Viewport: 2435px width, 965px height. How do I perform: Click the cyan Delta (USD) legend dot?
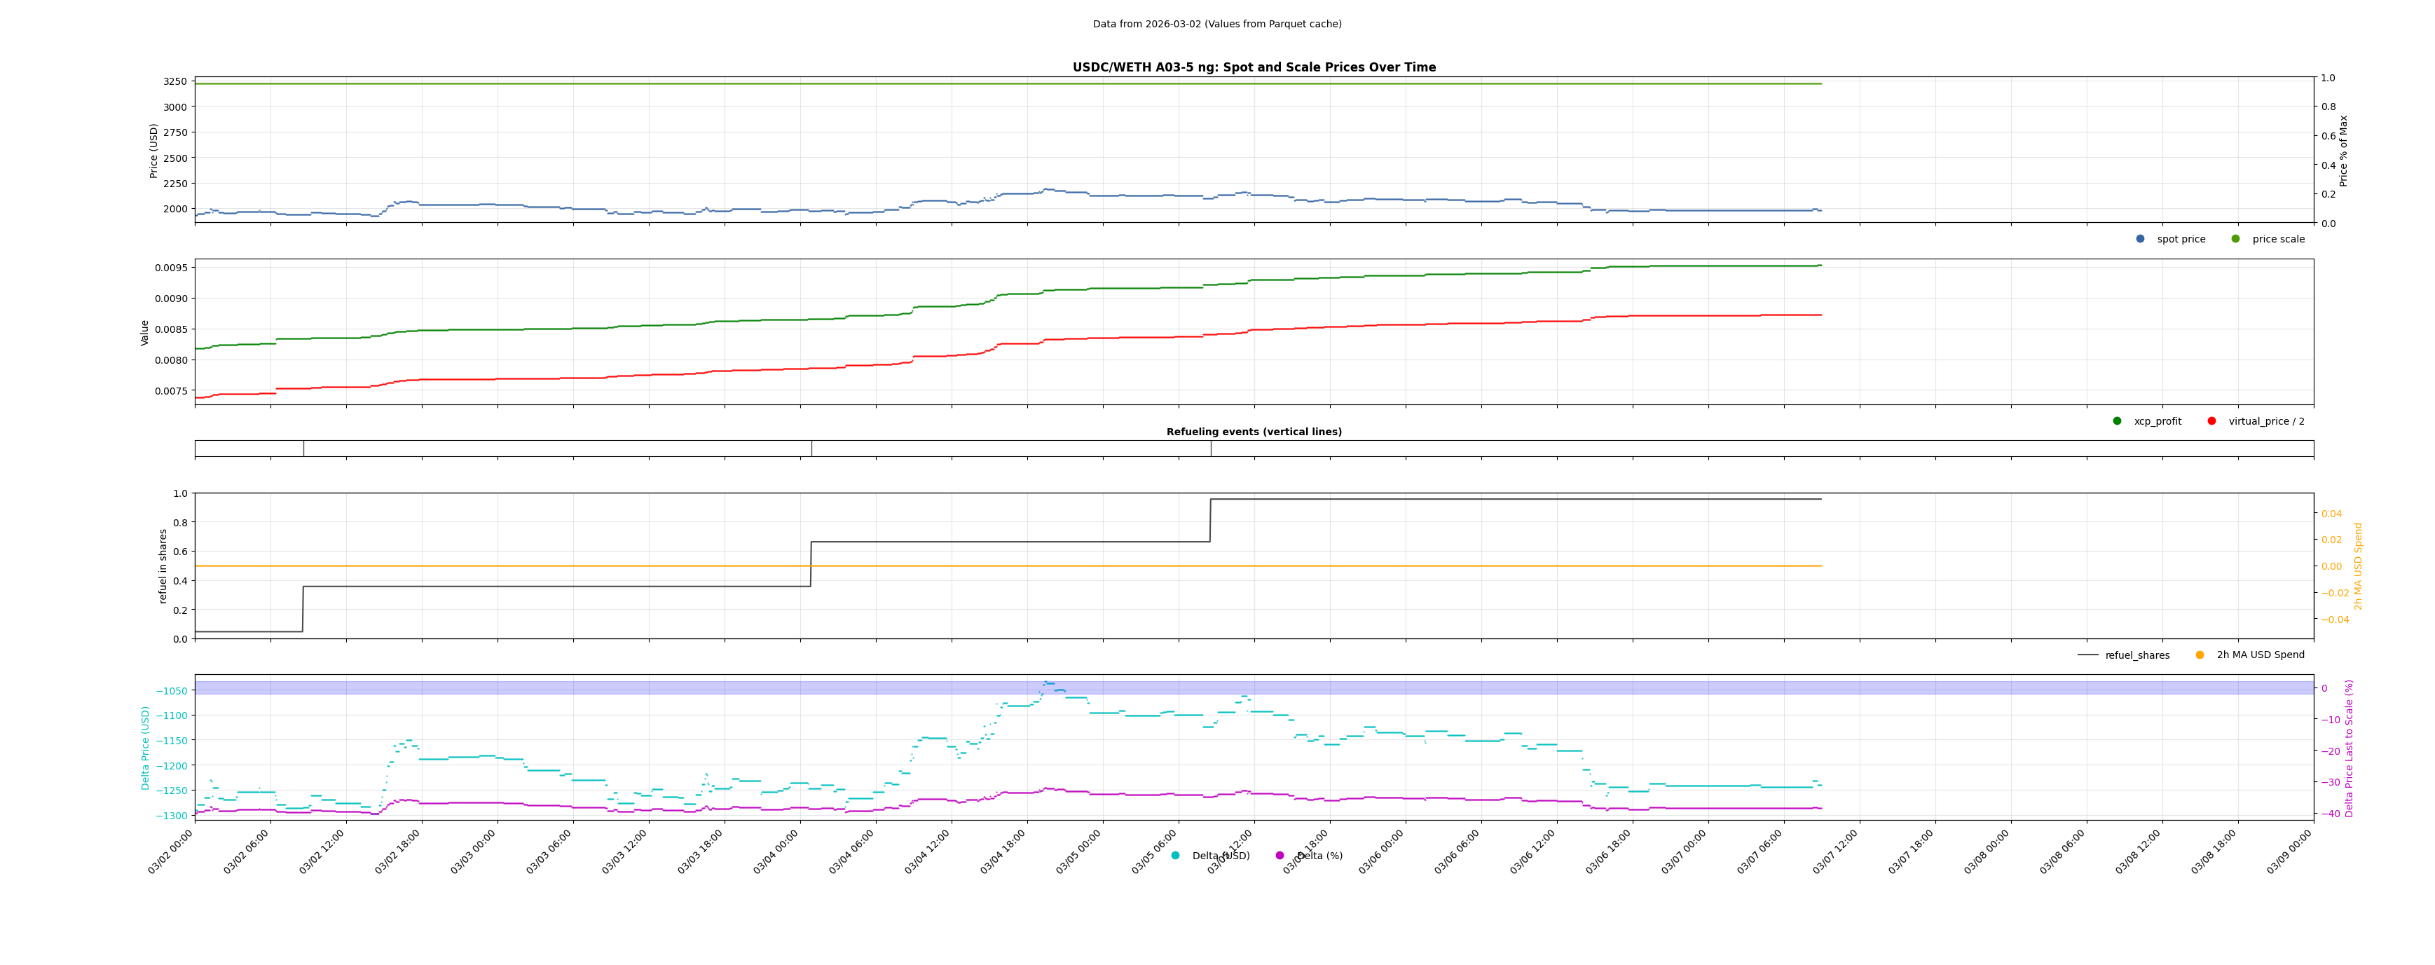point(1176,856)
